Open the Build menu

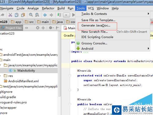tap(61, 8)
